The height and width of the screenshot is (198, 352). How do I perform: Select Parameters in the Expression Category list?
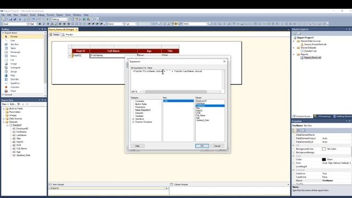pyautogui.click(x=140, y=107)
